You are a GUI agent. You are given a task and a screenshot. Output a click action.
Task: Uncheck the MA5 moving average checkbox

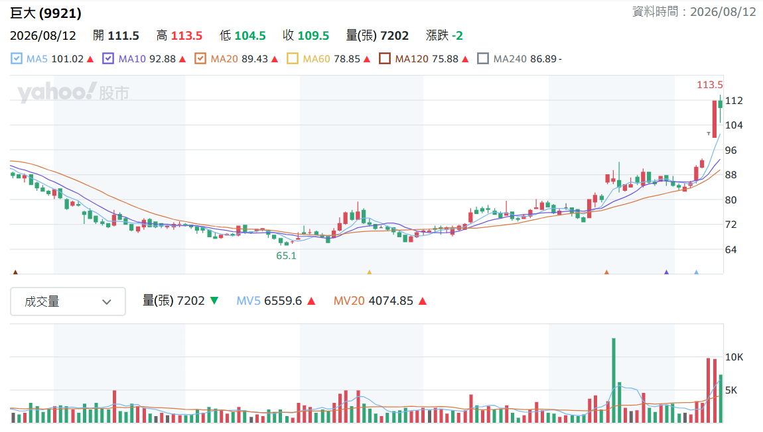(17, 59)
